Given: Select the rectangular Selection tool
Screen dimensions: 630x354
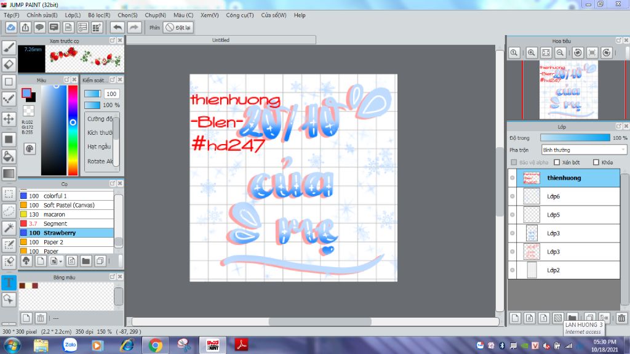Looking at the screenshot, I should coord(9,194).
